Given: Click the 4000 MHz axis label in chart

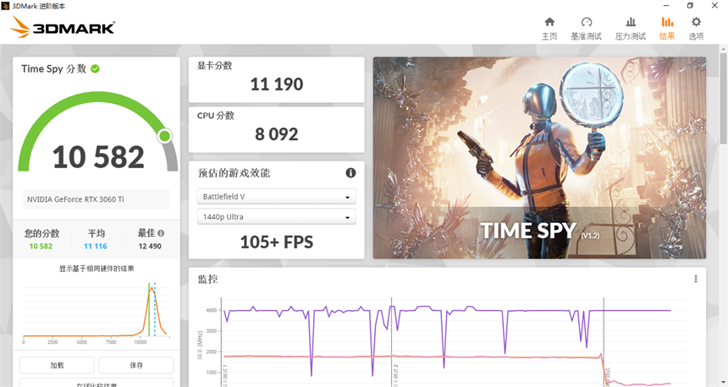Looking at the screenshot, I should coord(212,310).
